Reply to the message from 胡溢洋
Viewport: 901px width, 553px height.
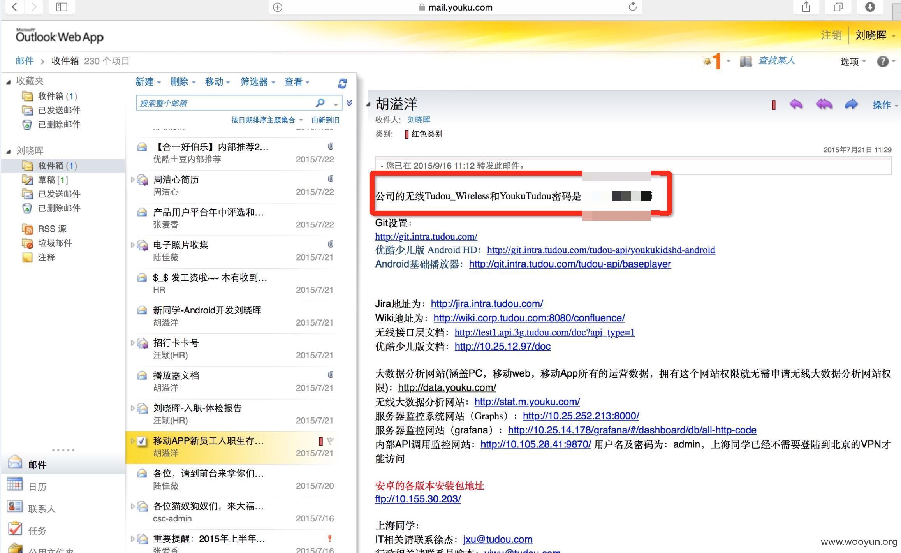[796, 104]
